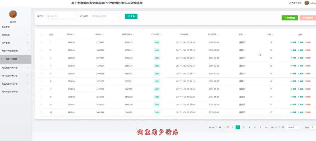Screen dimensions: 316x141
Task: Sort table by 商品ID column arrows
Action: [x=103, y=35]
